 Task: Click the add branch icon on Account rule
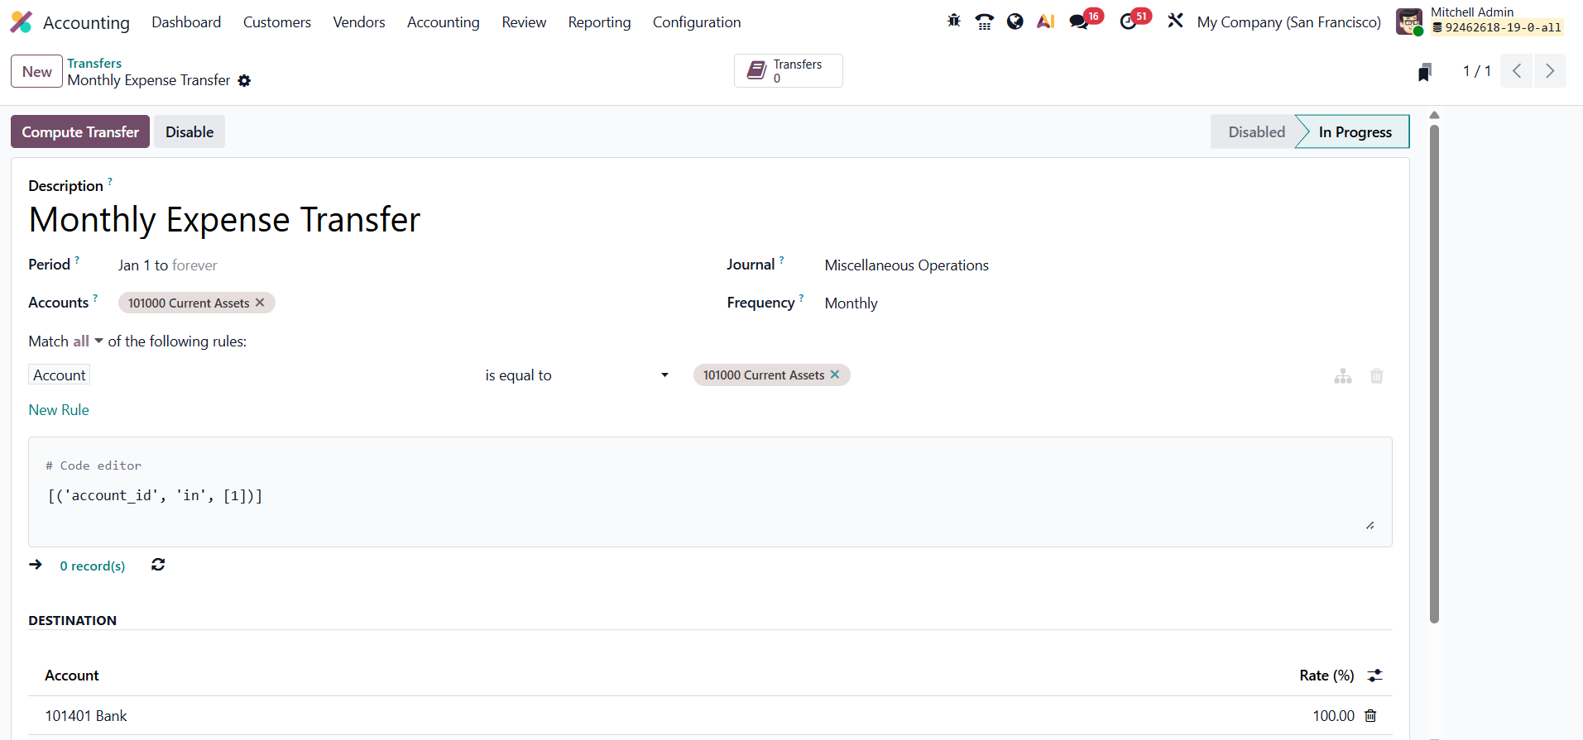coord(1343,376)
